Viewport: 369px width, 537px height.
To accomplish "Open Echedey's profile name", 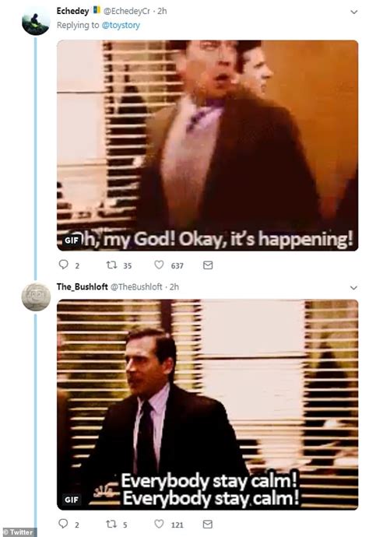I will [x=72, y=11].
